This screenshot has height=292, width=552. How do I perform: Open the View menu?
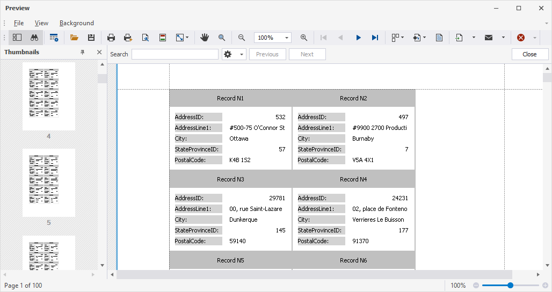pos(41,23)
